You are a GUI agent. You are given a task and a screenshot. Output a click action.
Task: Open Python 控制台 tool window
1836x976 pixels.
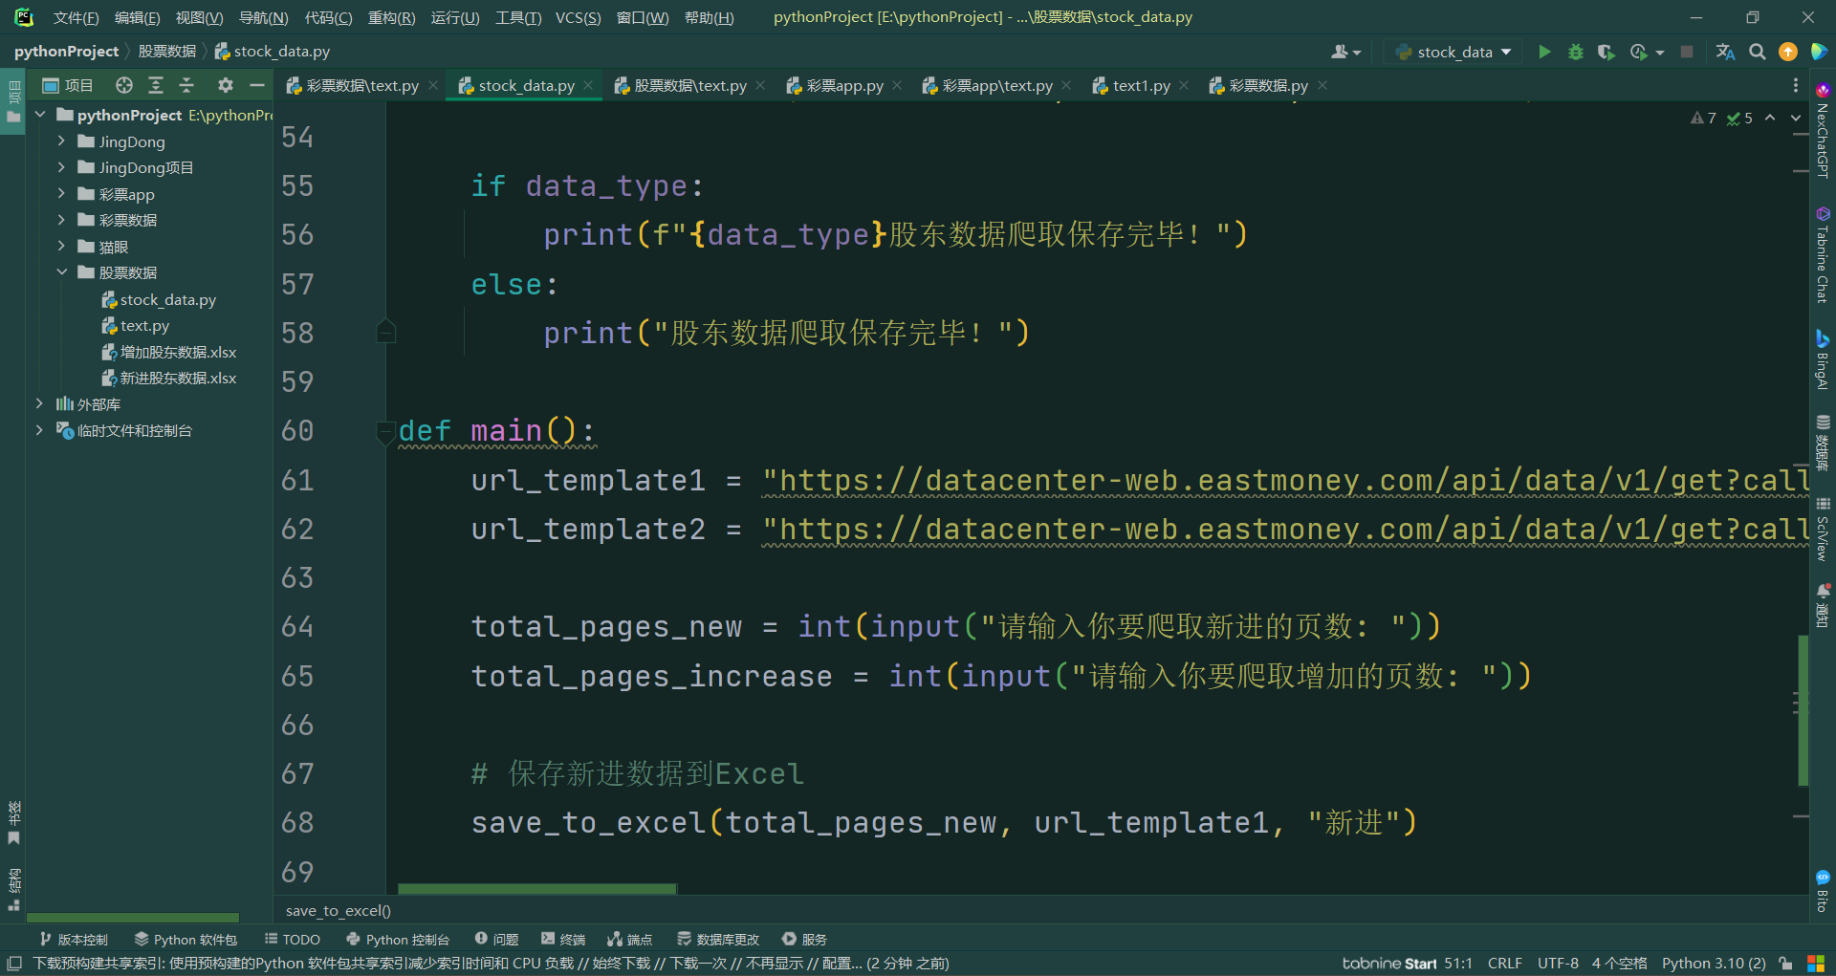[x=398, y=940]
